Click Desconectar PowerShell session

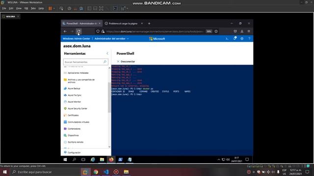point(126,62)
